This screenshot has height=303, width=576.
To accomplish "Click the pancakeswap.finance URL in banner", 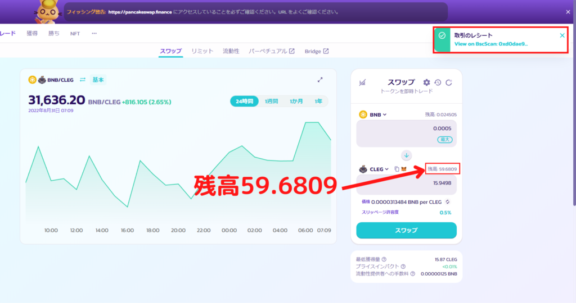I will (x=140, y=12).
